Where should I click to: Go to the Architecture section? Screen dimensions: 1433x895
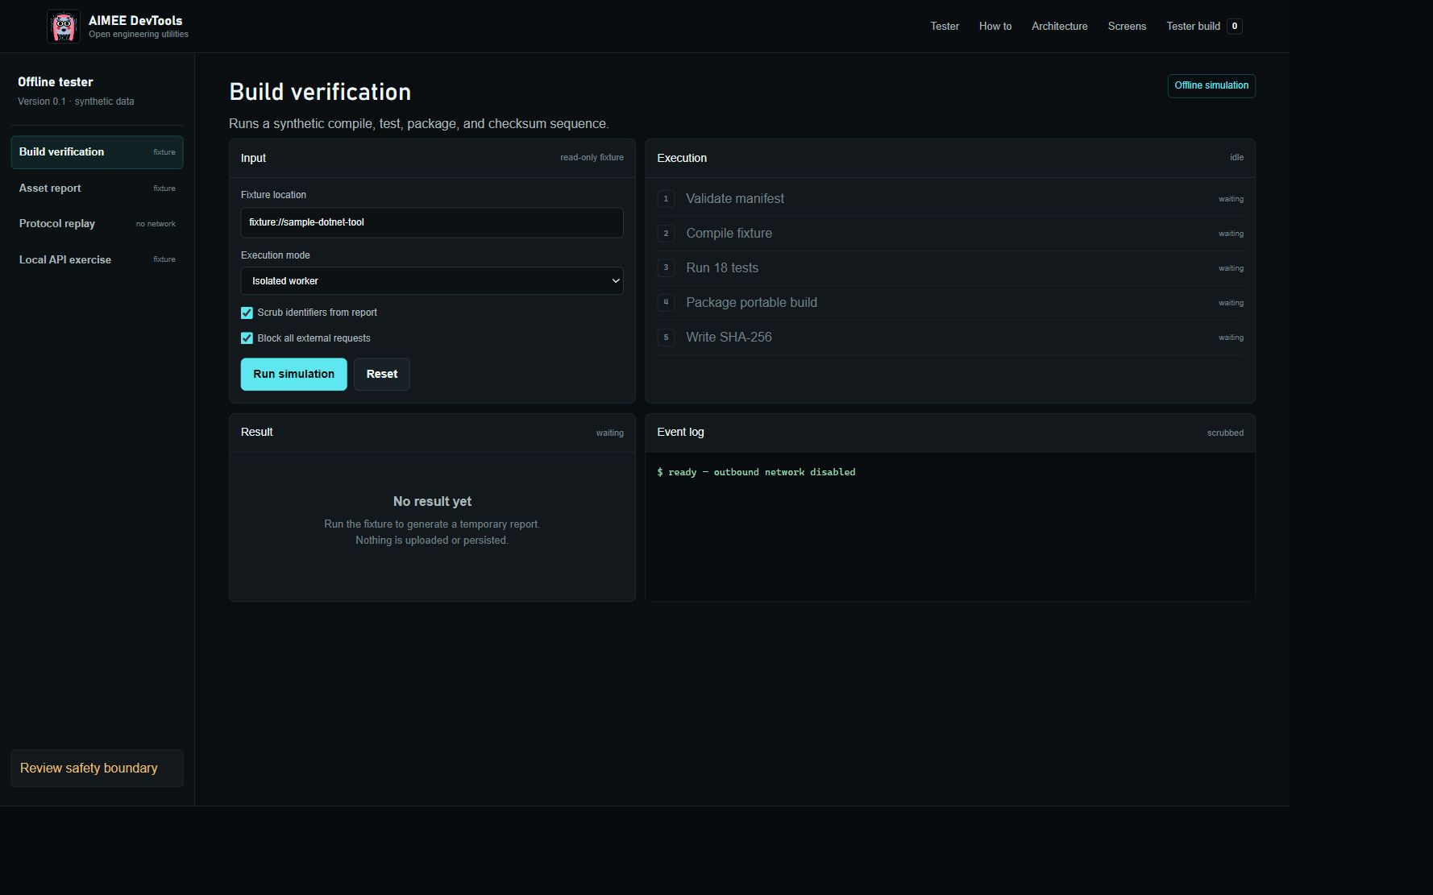[1059, 27]
